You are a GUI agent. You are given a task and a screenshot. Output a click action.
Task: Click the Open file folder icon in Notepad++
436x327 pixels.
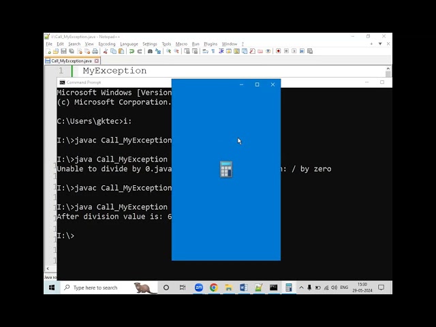point(56,51)
